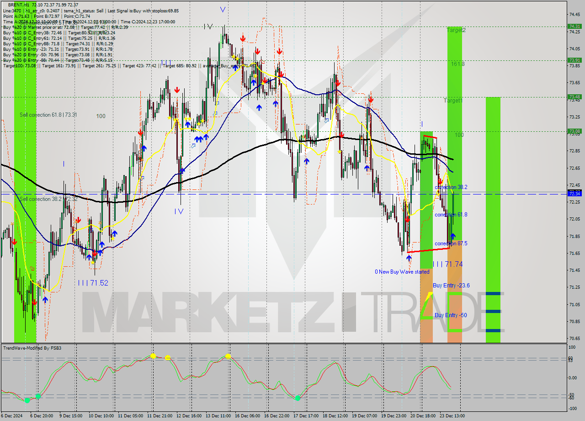Click the '13 Dec 11:00' time label
585x421 pixels.
[218, 416]
